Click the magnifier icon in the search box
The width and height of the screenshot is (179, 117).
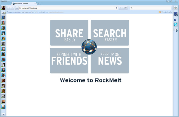[x=131, y=8]
